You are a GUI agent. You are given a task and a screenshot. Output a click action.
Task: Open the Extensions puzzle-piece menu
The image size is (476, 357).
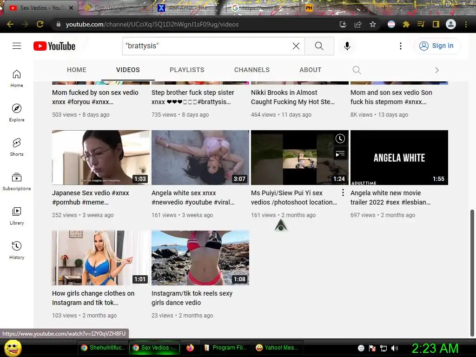[x=406, y=24]
